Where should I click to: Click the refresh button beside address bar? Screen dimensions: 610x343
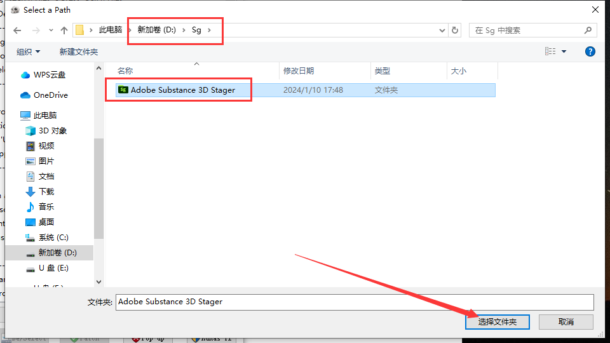pos(455,30)
